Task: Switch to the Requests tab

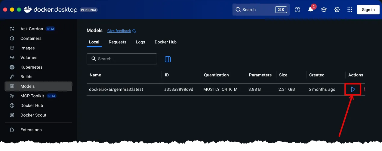Action: point(118,42)
